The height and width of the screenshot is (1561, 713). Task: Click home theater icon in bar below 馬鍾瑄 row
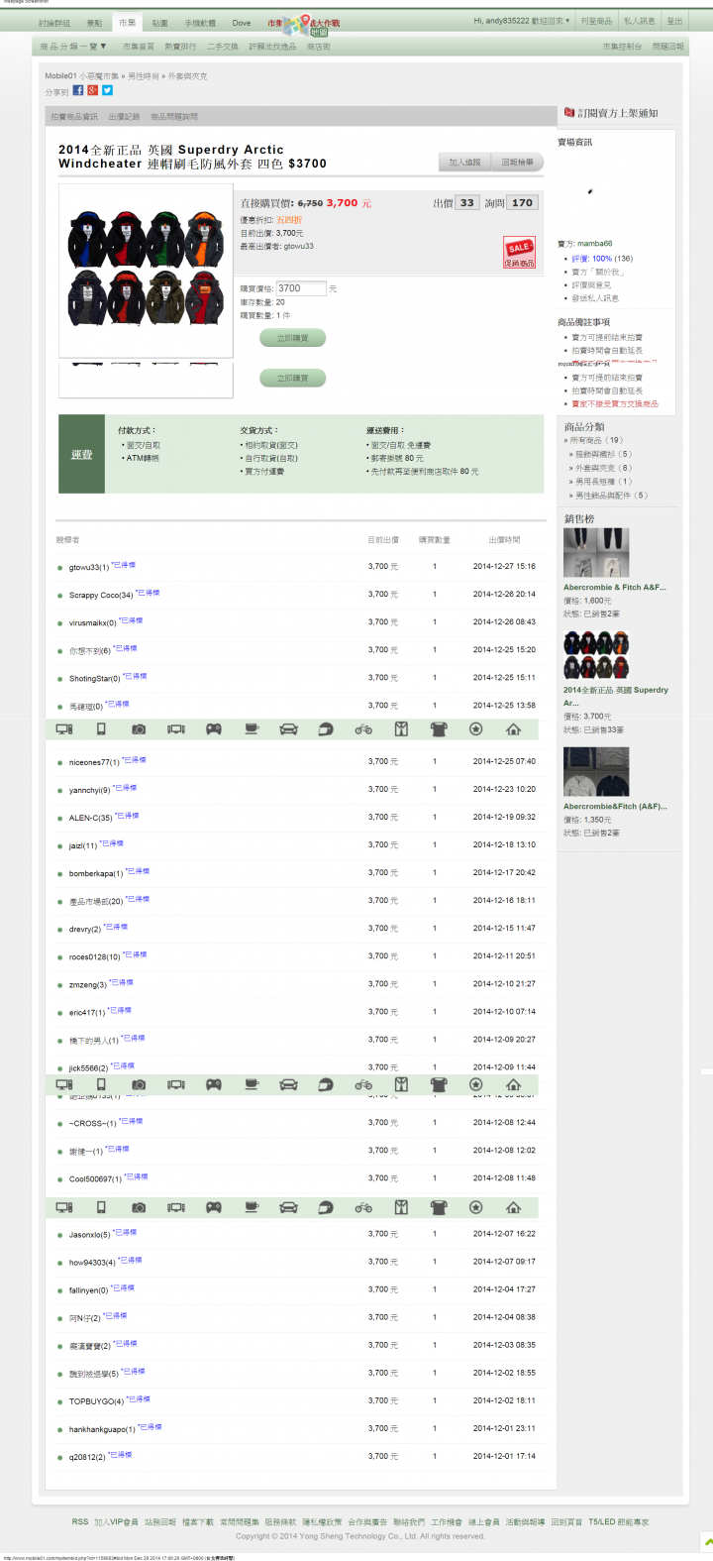pos(176,729)
